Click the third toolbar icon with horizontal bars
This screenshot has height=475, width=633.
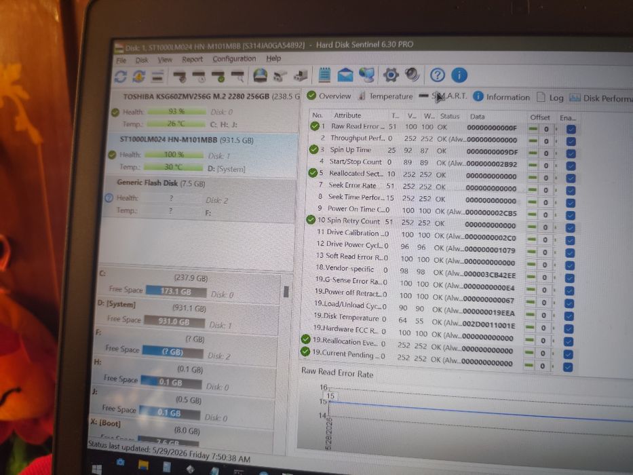pos(157,76)
